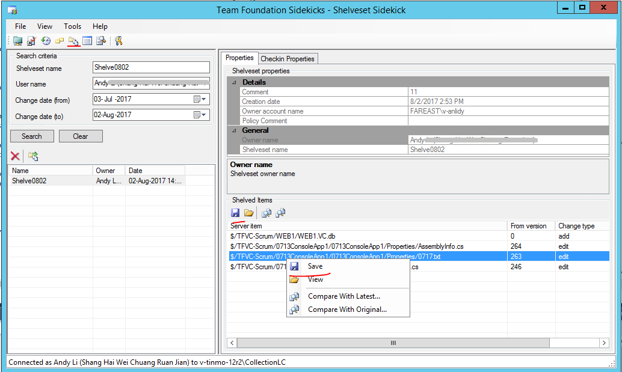Click the horizontal scrollbar thumb in Shelved Items
The width and height of the screenshot is (622, 372).
pos(393,343)
